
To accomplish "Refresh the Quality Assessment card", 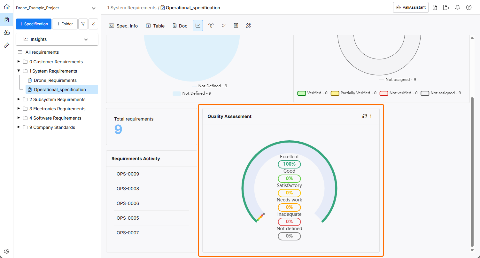I will point(365,116).
